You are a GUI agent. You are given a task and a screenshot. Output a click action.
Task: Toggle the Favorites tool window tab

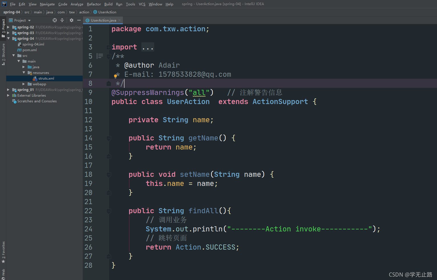[x=3, y=252]
